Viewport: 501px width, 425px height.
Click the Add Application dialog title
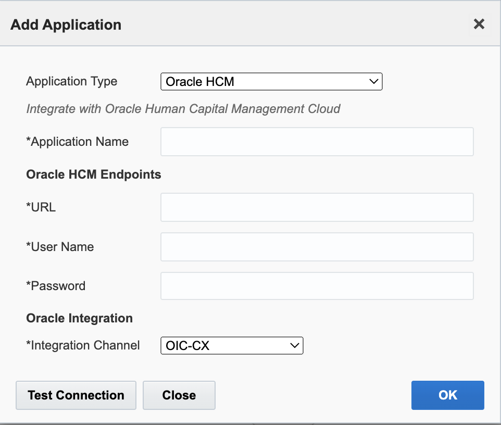coord(66,24)
